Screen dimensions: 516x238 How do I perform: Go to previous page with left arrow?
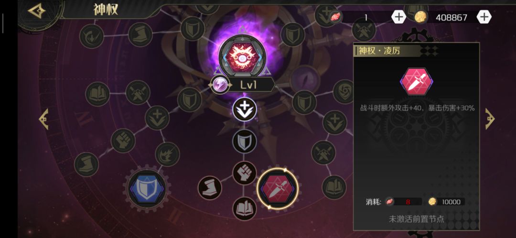[x=44, y=119]
